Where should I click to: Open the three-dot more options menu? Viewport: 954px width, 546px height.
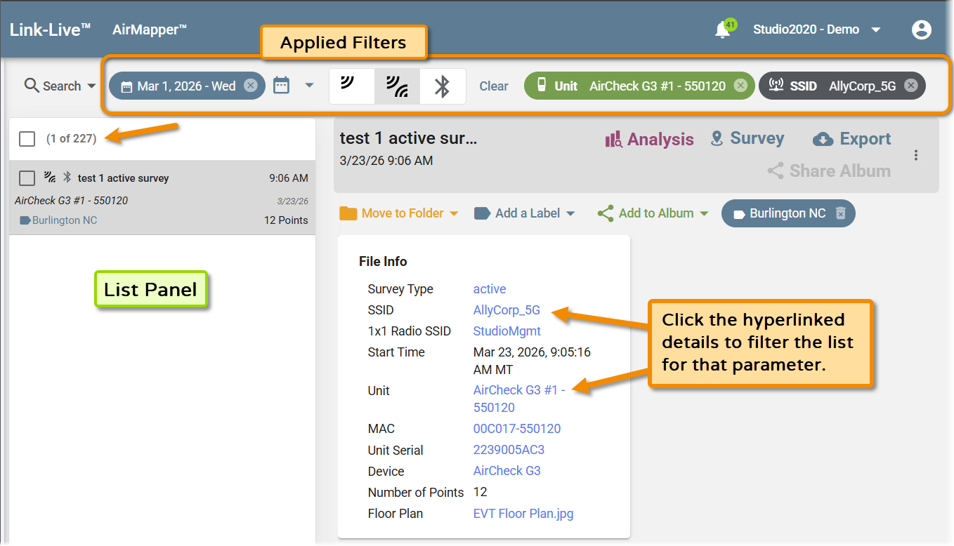[916, 155]
